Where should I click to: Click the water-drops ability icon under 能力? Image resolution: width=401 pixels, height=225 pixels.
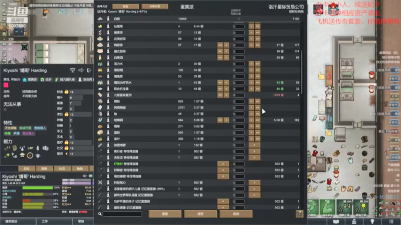(x=22, y=148)
